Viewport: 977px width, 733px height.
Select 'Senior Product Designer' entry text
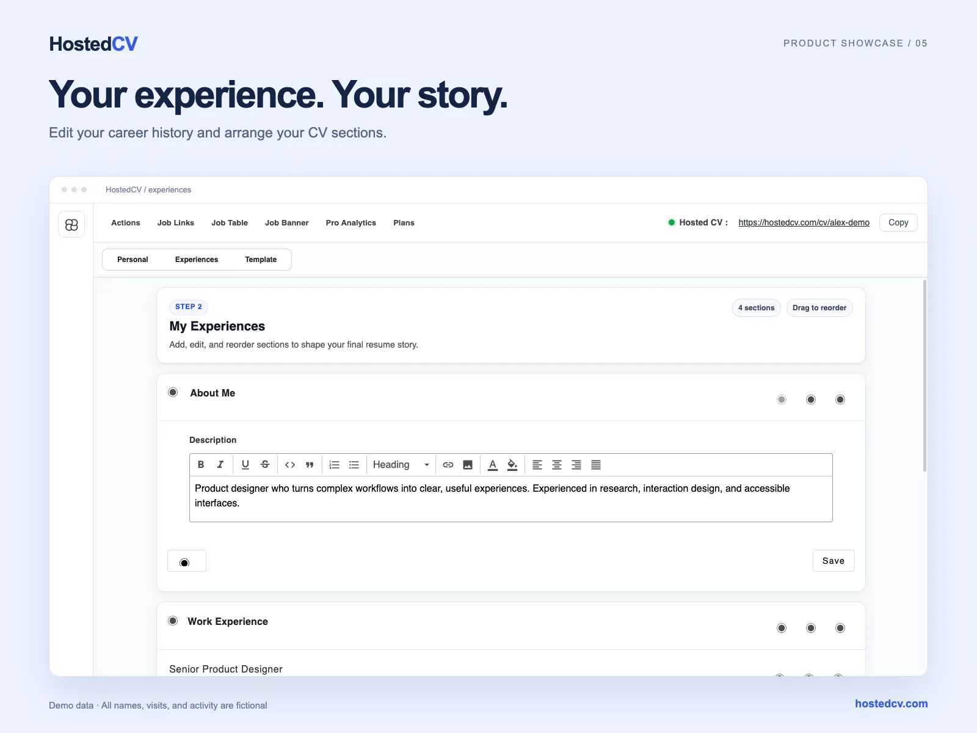point(226,669)
